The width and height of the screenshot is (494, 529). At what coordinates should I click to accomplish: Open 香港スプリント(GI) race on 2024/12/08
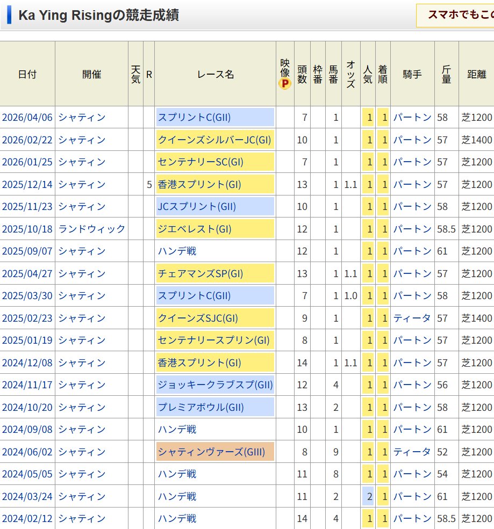[199, 363]
